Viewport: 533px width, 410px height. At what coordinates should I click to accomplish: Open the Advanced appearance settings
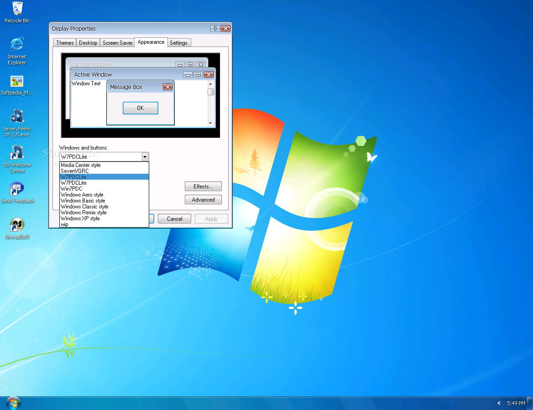203,200
